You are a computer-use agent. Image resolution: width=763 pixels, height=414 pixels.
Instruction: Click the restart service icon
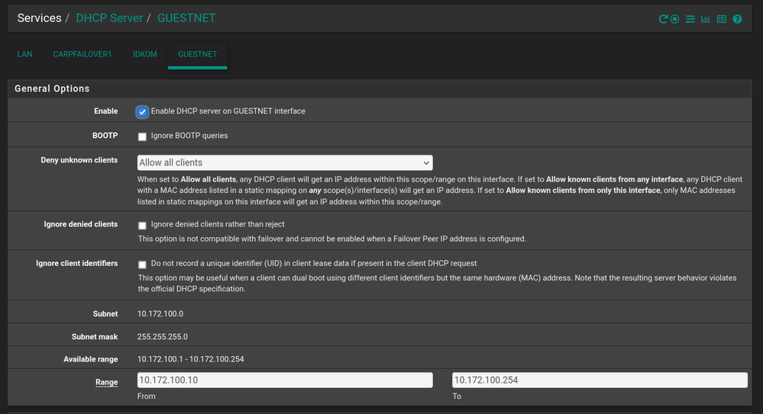click(x=663, y=19)
